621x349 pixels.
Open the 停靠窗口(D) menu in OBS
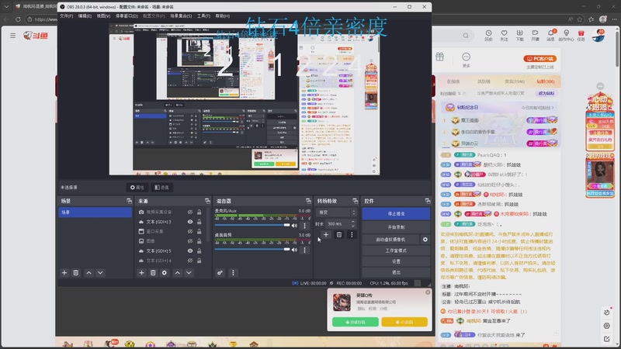pyautogui.click(x=127, y=16)
